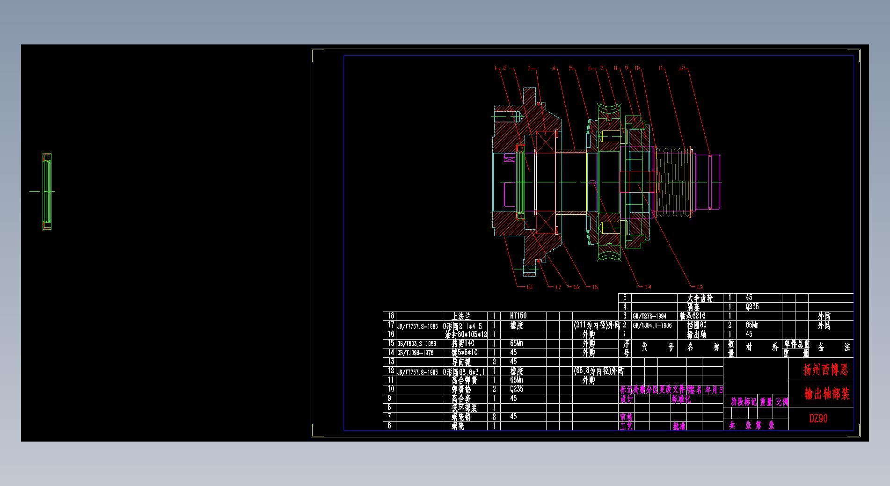Select 轴承6216 in row 3
The width and height of the screenshot is (890, 486).
pyautogui.click(x=693, y=316)
